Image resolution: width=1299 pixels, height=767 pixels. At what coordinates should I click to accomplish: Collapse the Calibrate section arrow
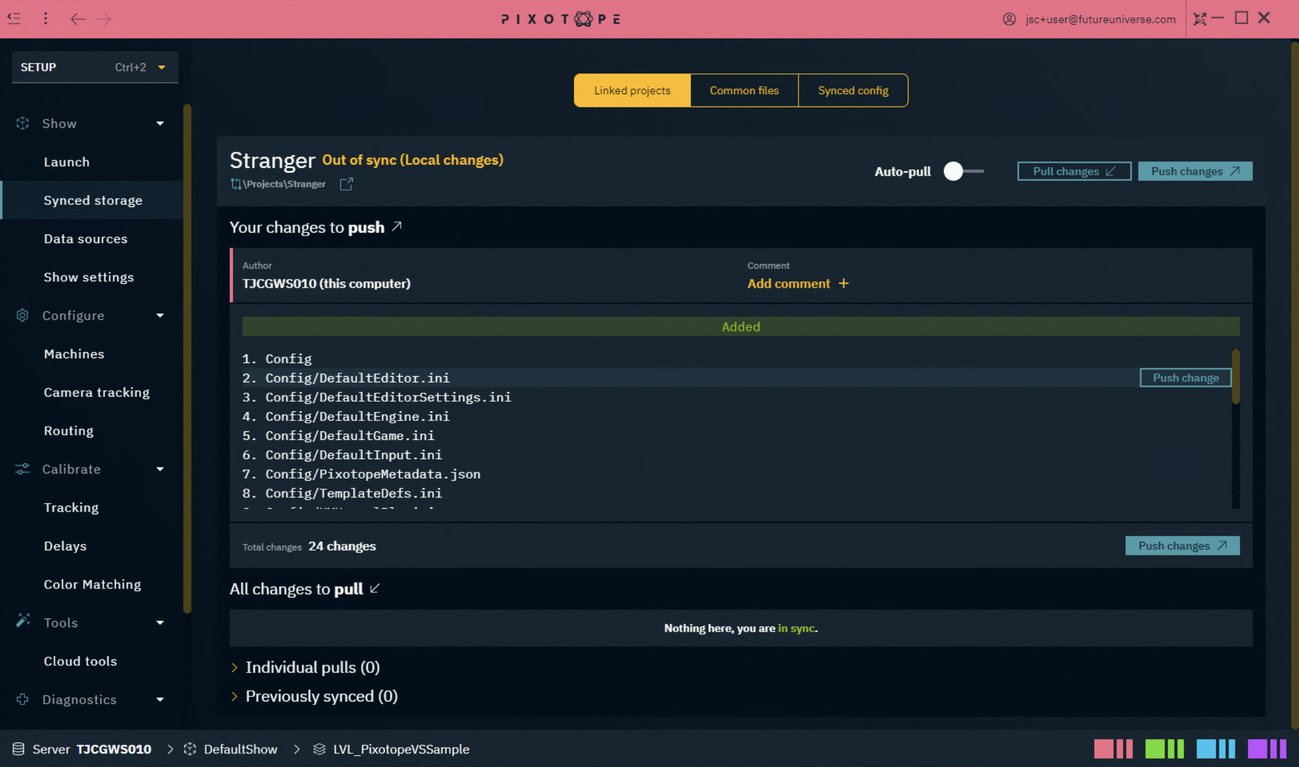point(160,469)
